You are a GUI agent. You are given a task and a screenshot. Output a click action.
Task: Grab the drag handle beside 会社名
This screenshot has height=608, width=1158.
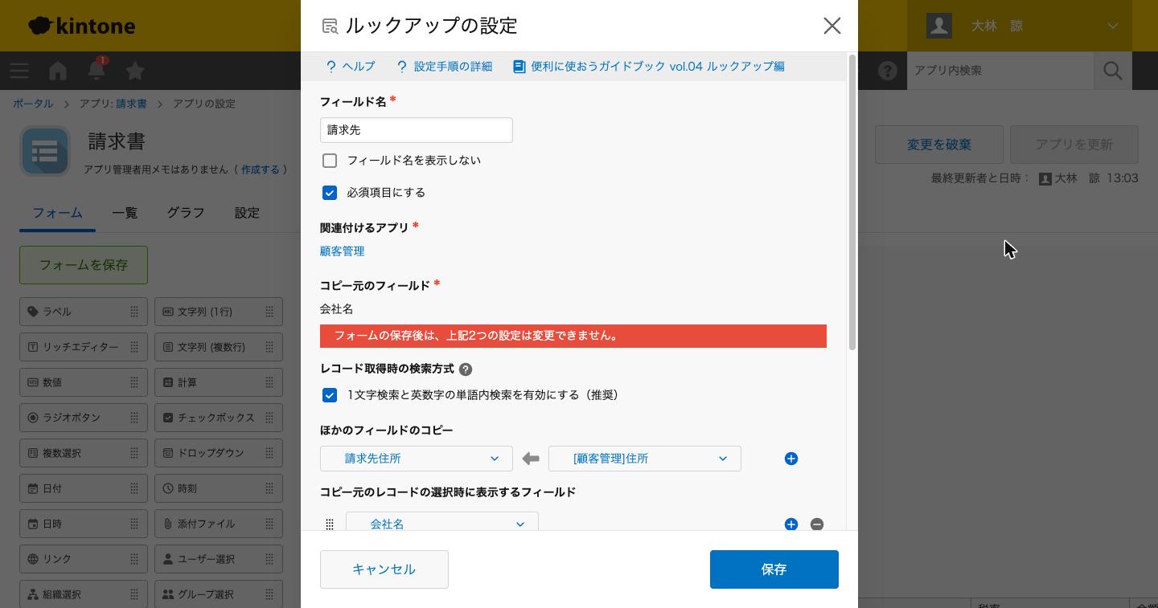[330, 524]
